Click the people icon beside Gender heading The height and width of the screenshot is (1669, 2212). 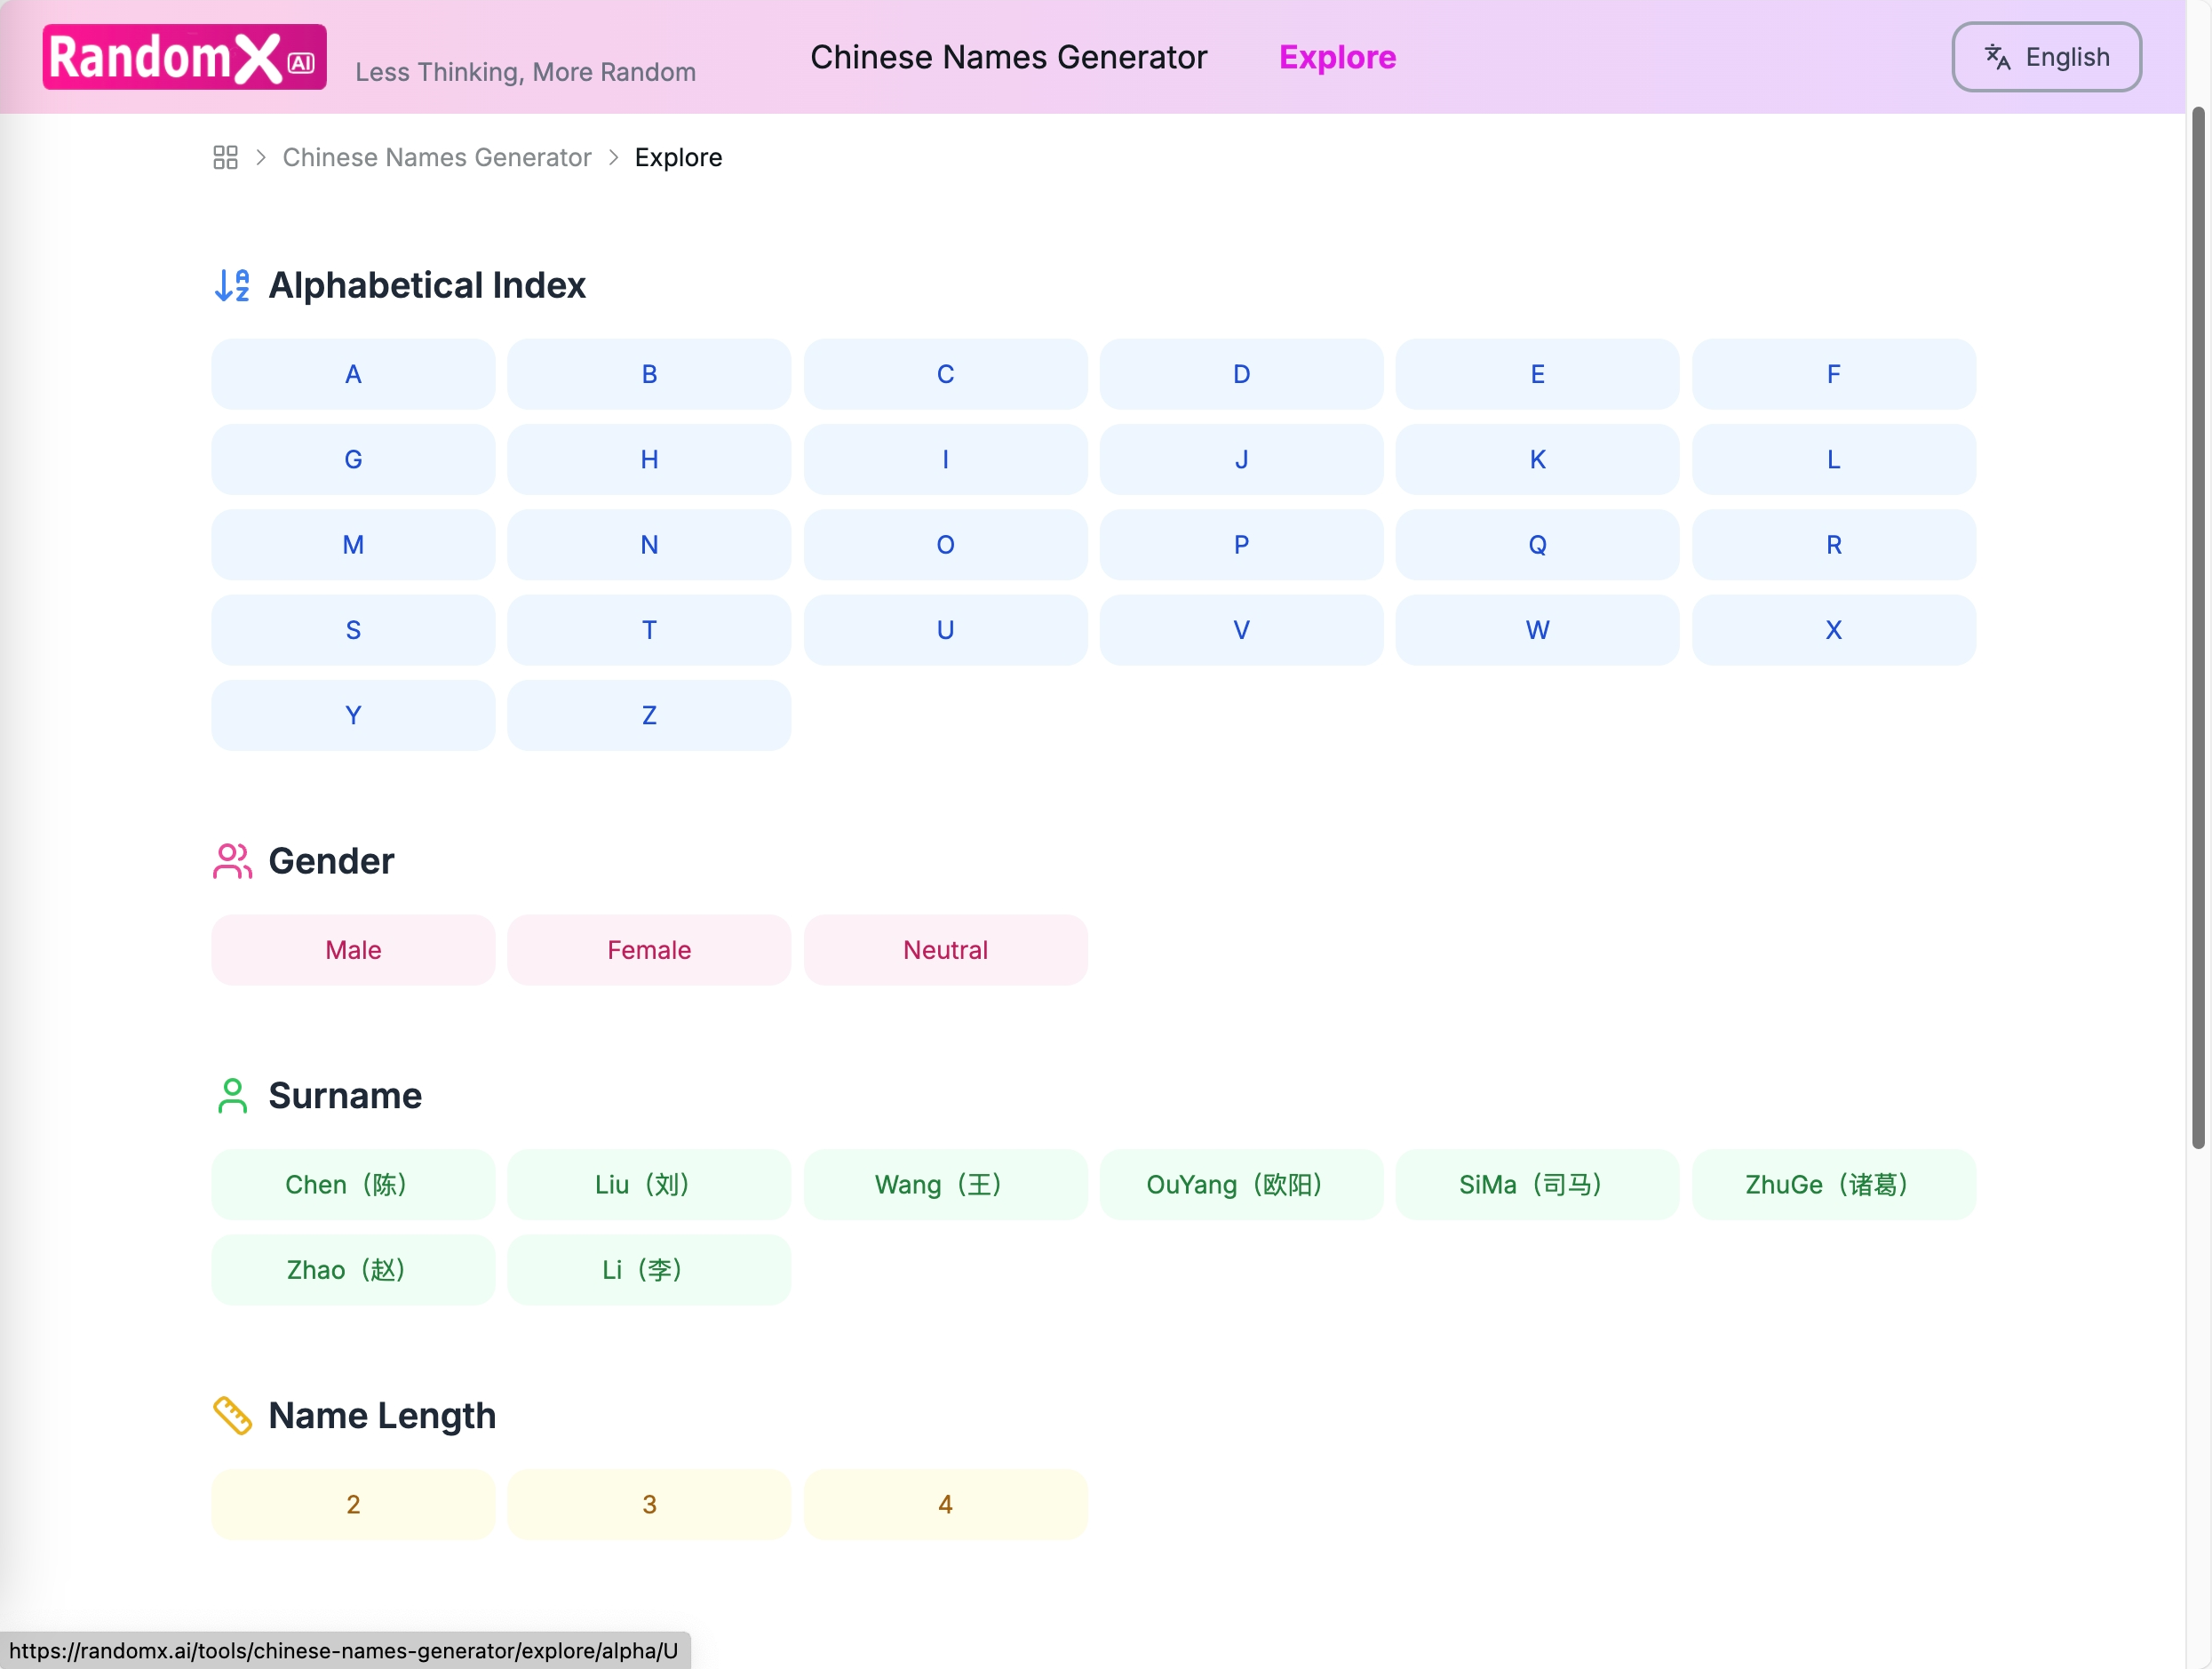(x=232, y=860)
